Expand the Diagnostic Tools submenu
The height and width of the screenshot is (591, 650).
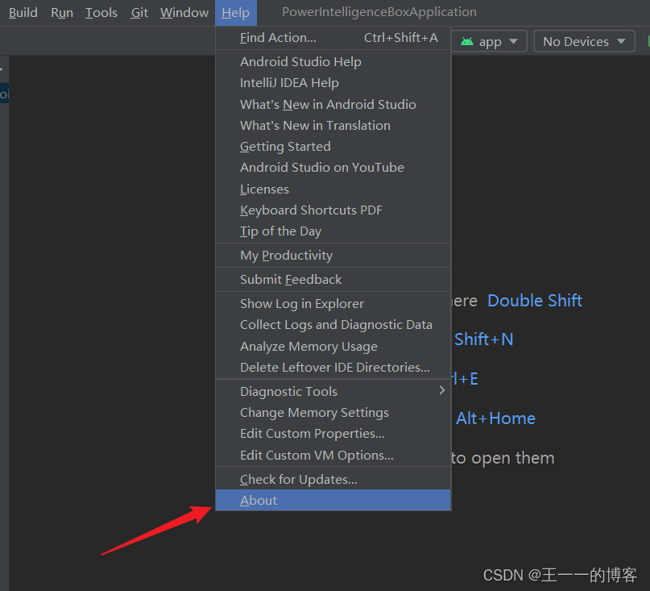(333, 391)
